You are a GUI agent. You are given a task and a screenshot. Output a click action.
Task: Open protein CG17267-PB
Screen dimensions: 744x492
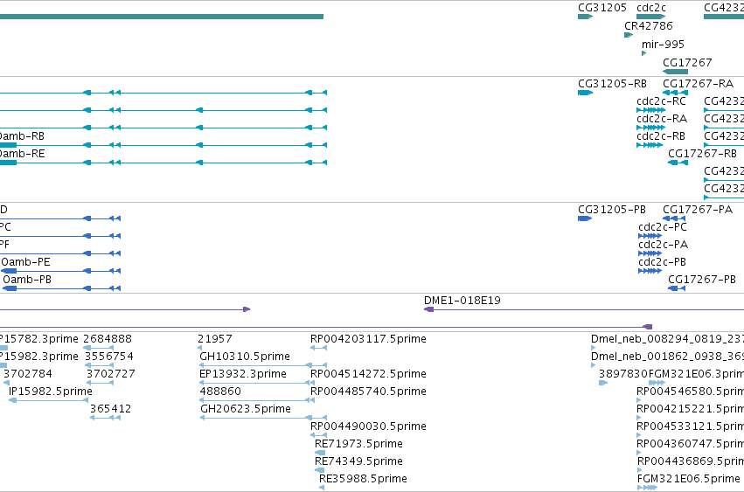click(x=677, y=288)
